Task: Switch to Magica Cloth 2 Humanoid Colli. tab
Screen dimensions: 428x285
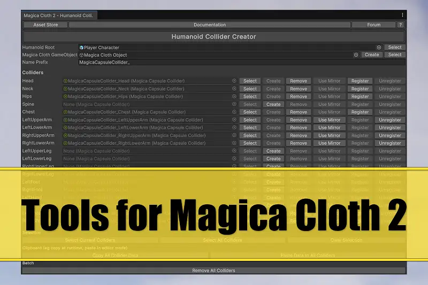Action: 58,16
